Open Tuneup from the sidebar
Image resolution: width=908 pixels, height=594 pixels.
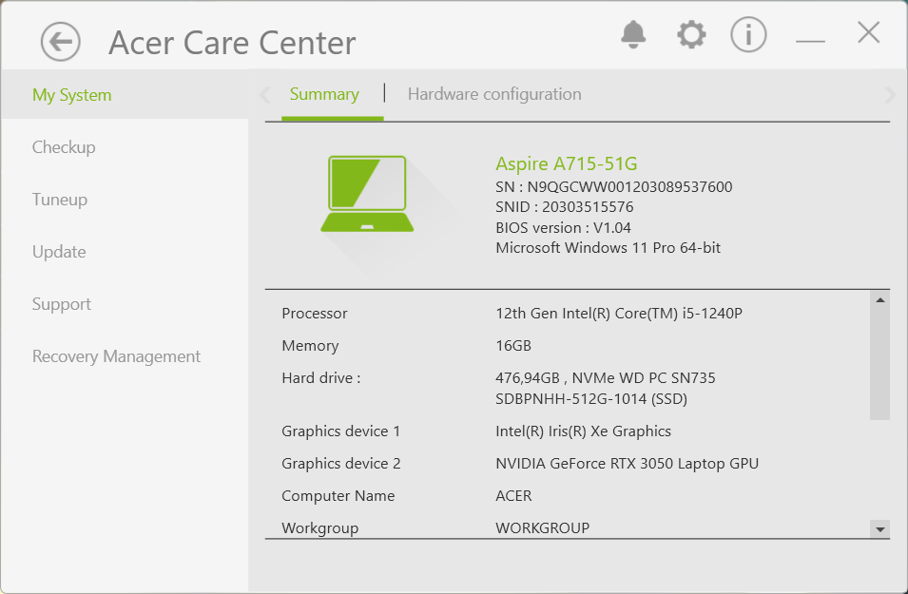coord(59,199)
